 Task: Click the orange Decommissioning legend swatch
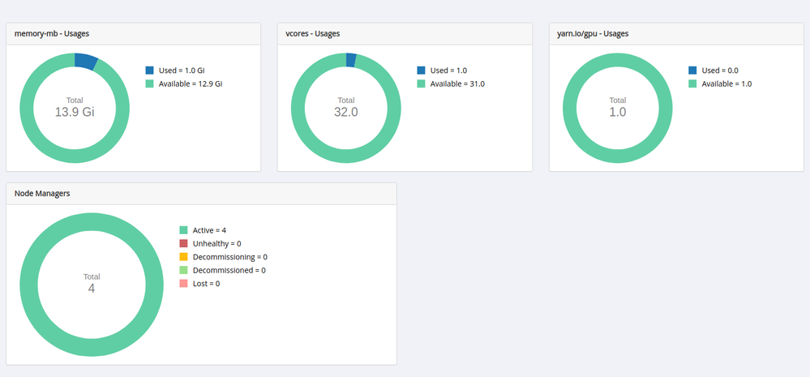183,257
